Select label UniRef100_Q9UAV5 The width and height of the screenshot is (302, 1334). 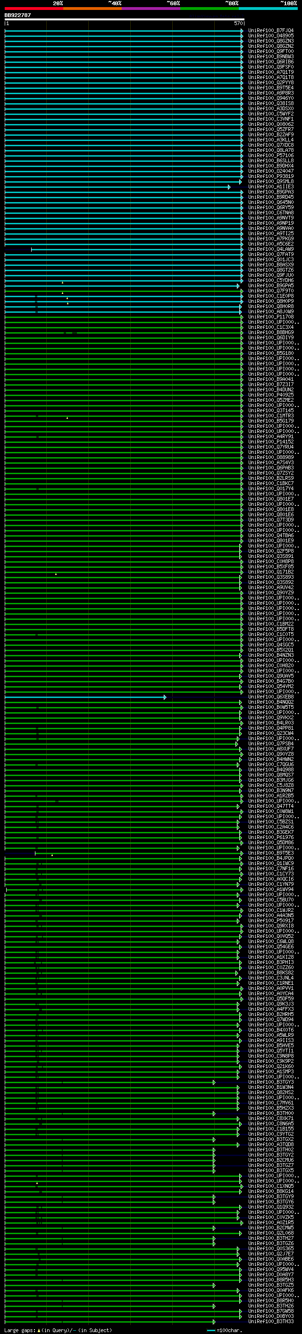tap(271, 676)
